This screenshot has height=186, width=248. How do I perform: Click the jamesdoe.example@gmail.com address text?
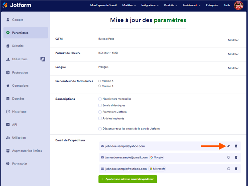click(x=126, y=158)
